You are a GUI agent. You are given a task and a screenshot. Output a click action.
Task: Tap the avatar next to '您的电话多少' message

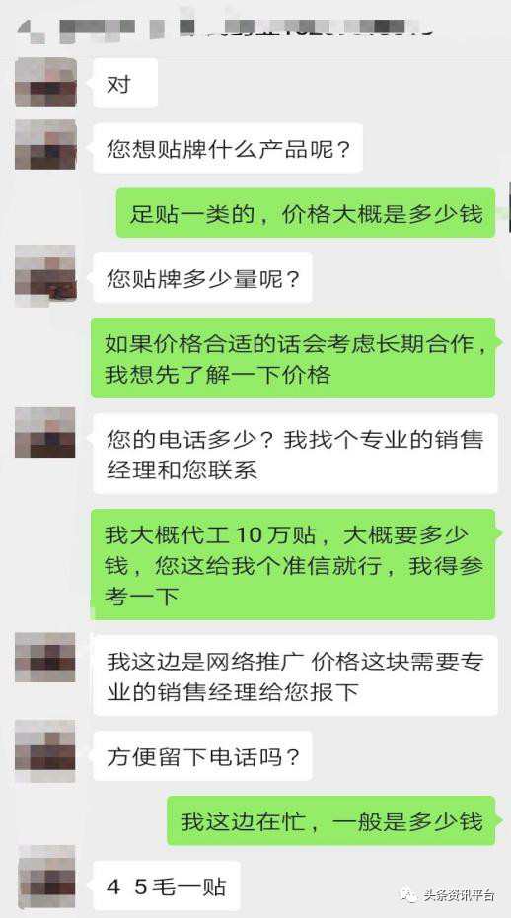(x=45, y=432)
